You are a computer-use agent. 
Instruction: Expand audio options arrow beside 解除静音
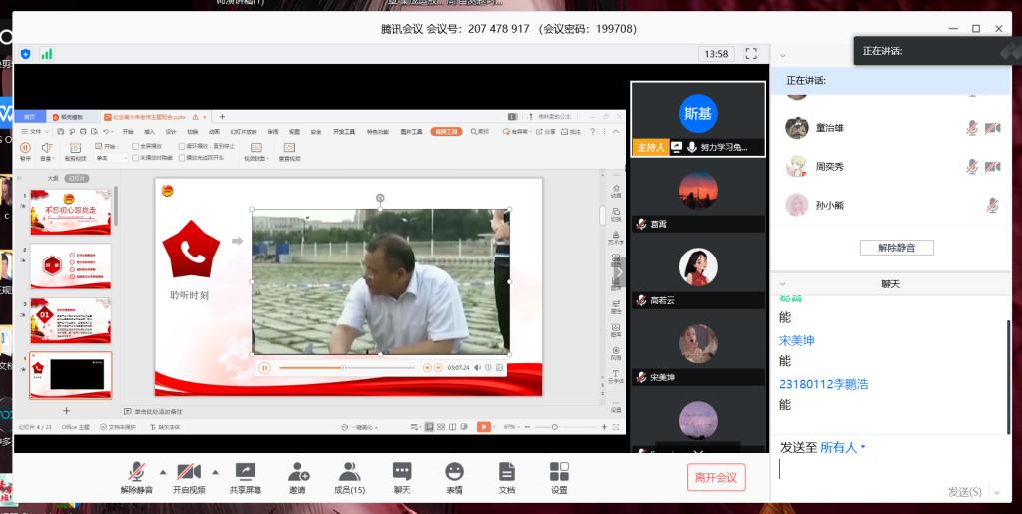(x=162, y=471)
